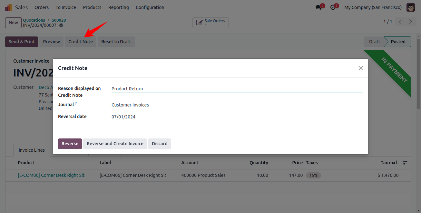
Task: Click Send & Print button
Action: [x=22, y=42]
